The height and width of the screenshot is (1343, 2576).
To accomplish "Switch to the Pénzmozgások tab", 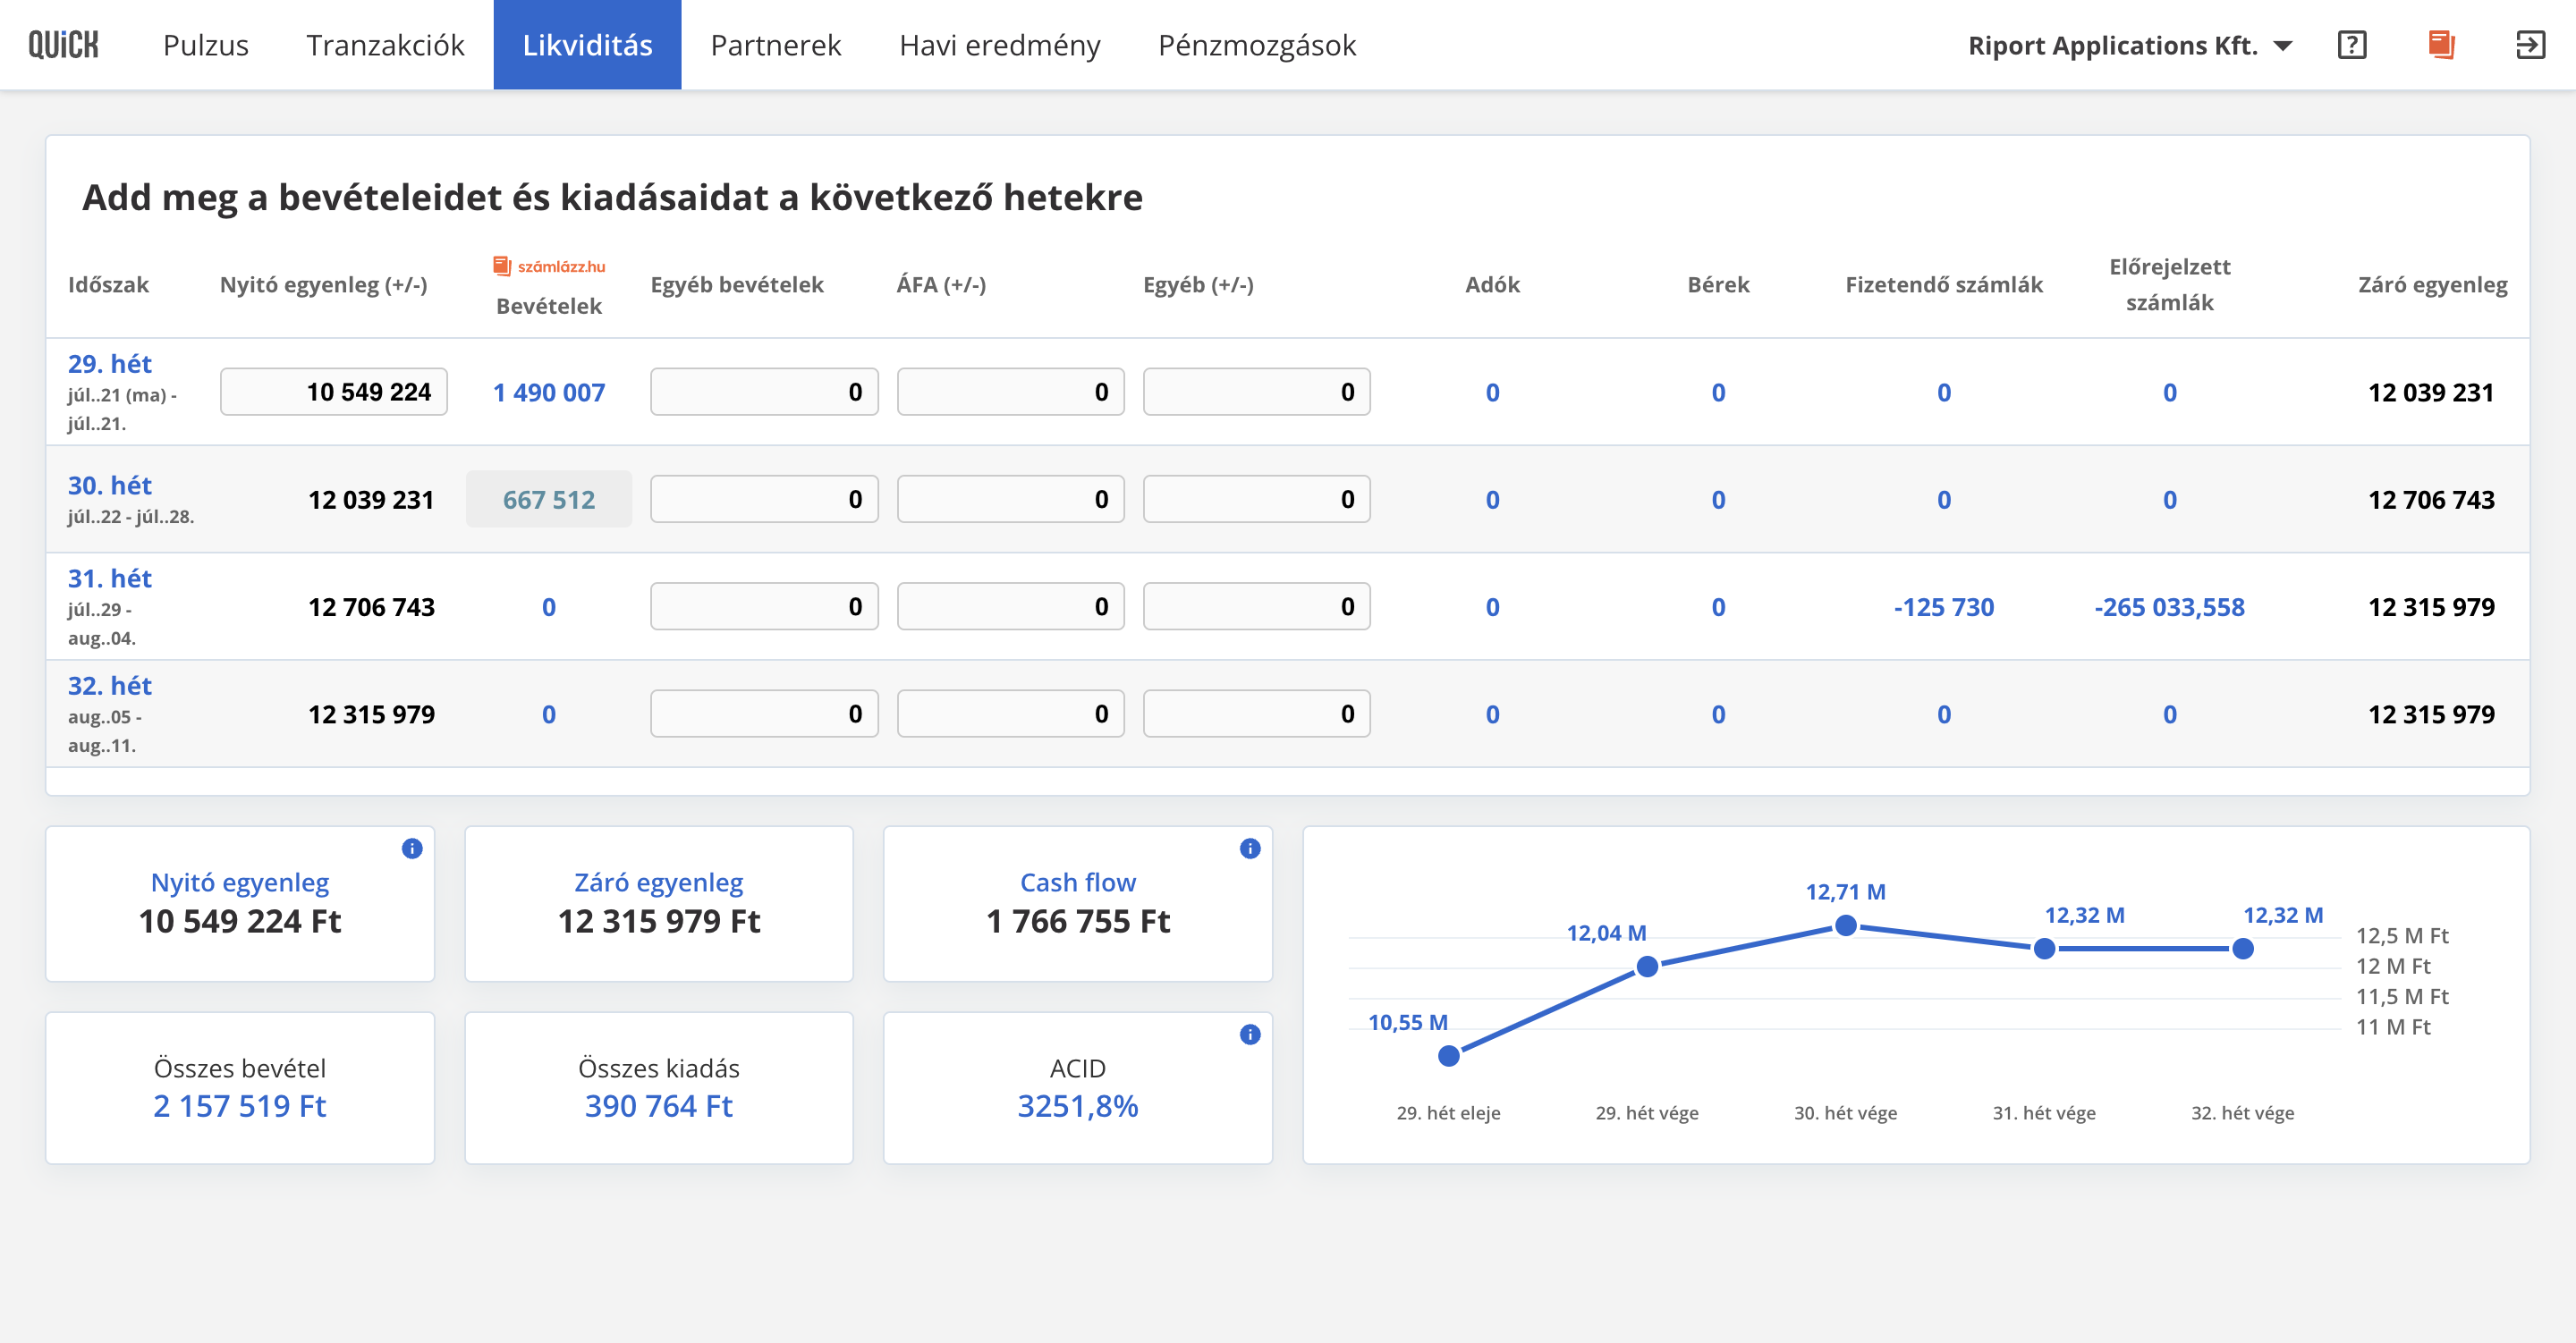I will pos(1257,45).
